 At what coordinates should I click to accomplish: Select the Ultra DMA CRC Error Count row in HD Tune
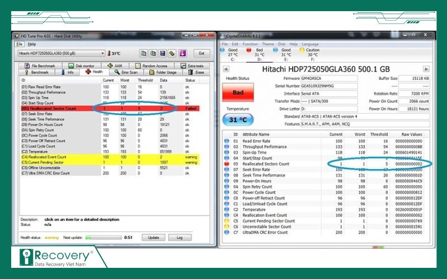coord(110,173)
